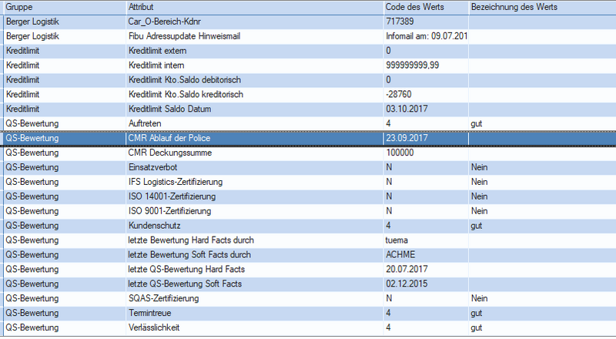
Task: Select letzte Bewertung Hard Facts durch
Action: coord(191,240)
